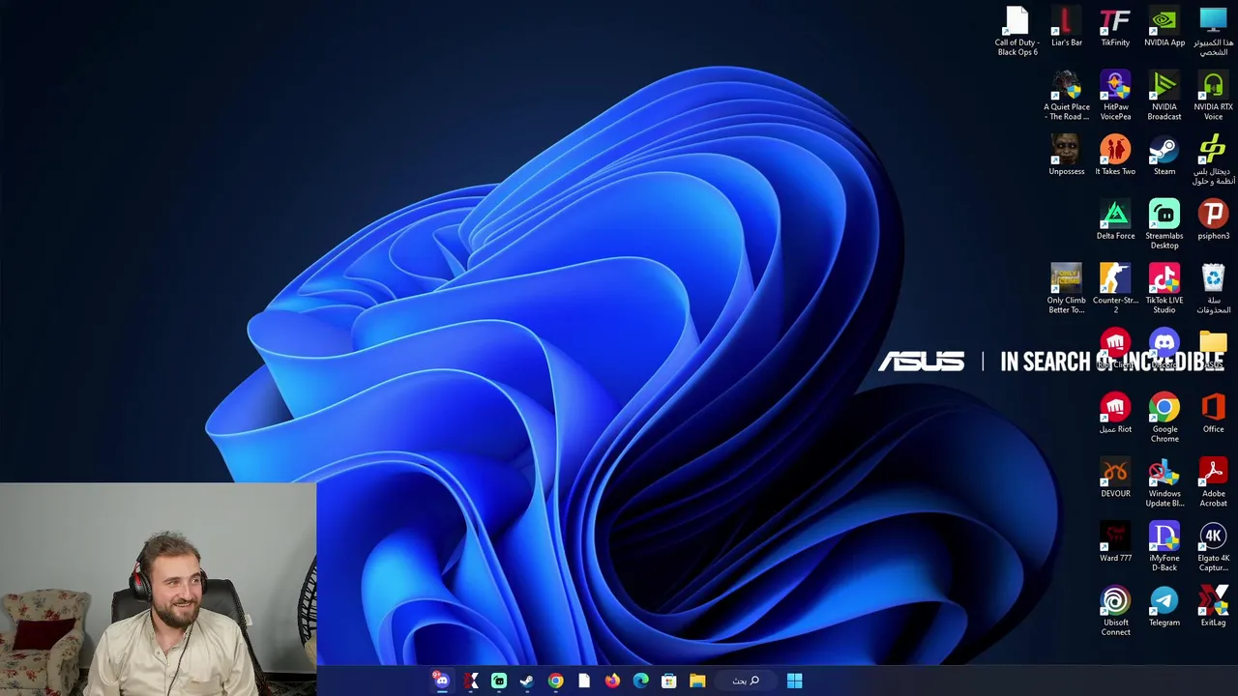Select the NVIDIA RTX Voice icon

click(x=1213, y=96)
